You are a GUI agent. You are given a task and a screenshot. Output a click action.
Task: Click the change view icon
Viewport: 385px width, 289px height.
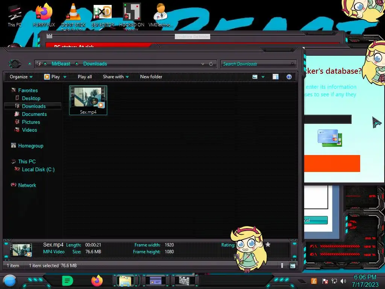tap(255, 77)
